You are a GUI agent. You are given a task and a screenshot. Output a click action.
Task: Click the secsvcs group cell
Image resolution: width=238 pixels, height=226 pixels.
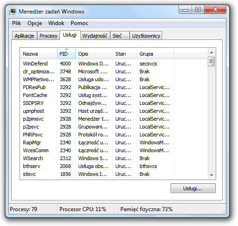point(148,64)
